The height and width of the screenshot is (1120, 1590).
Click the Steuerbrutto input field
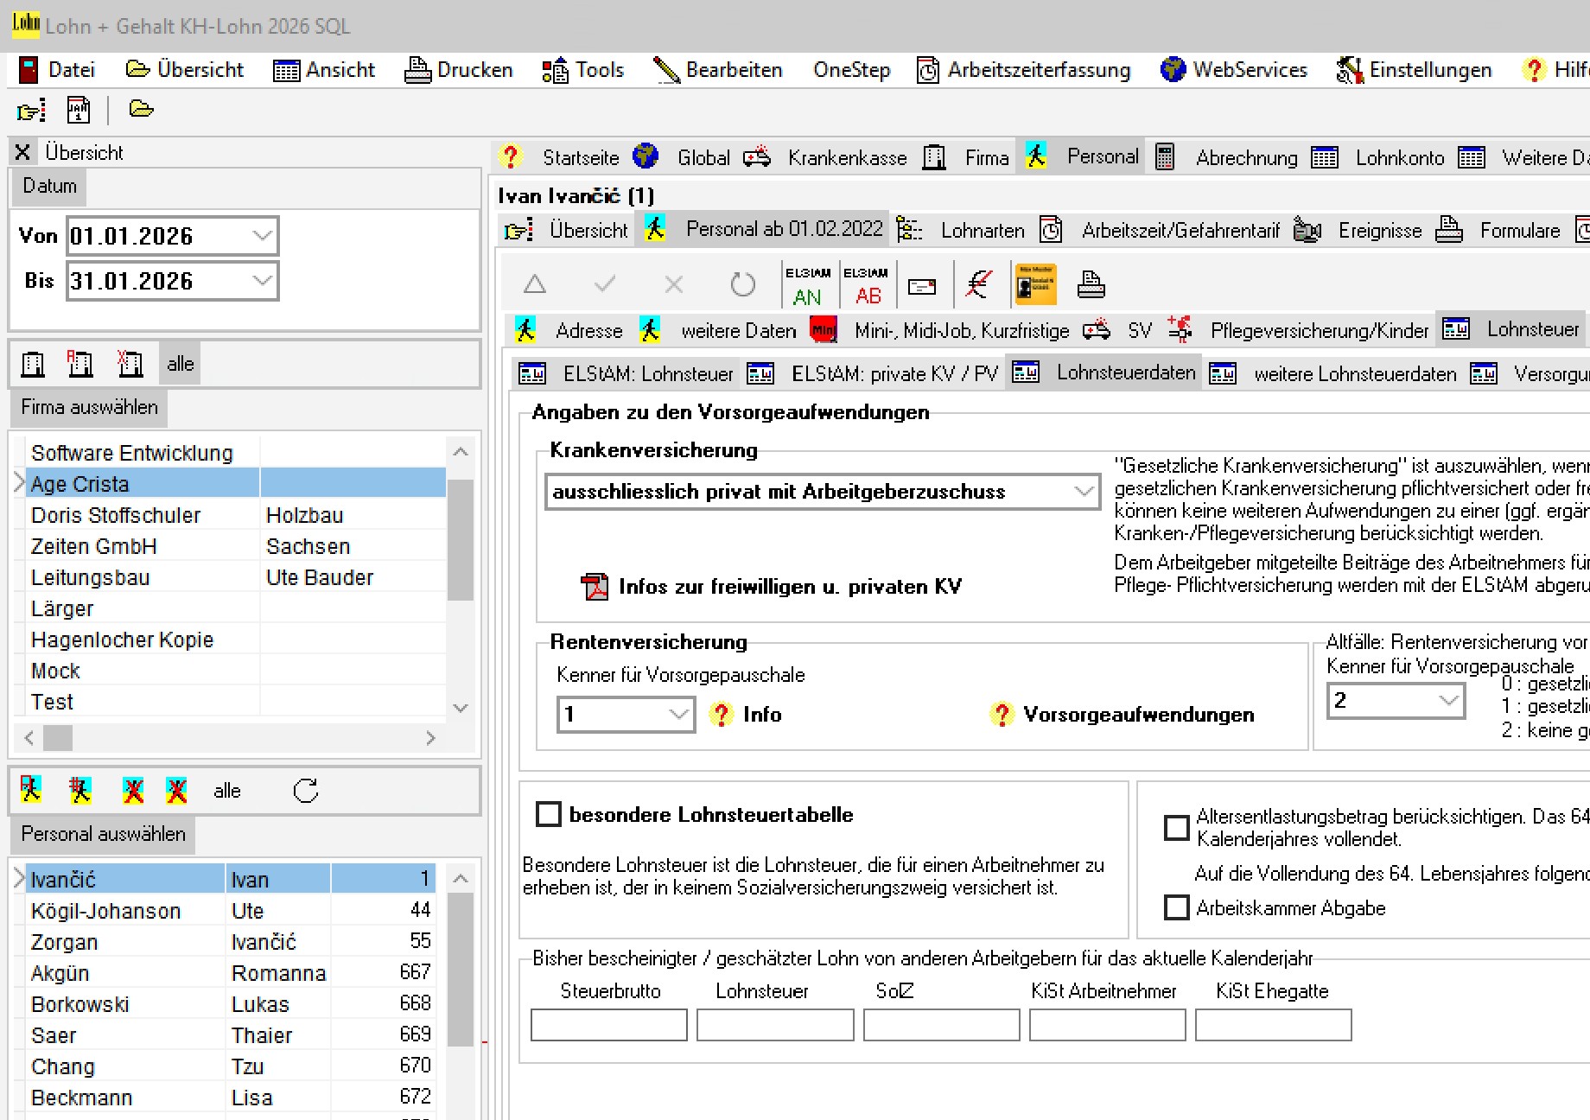(609, 1025)
